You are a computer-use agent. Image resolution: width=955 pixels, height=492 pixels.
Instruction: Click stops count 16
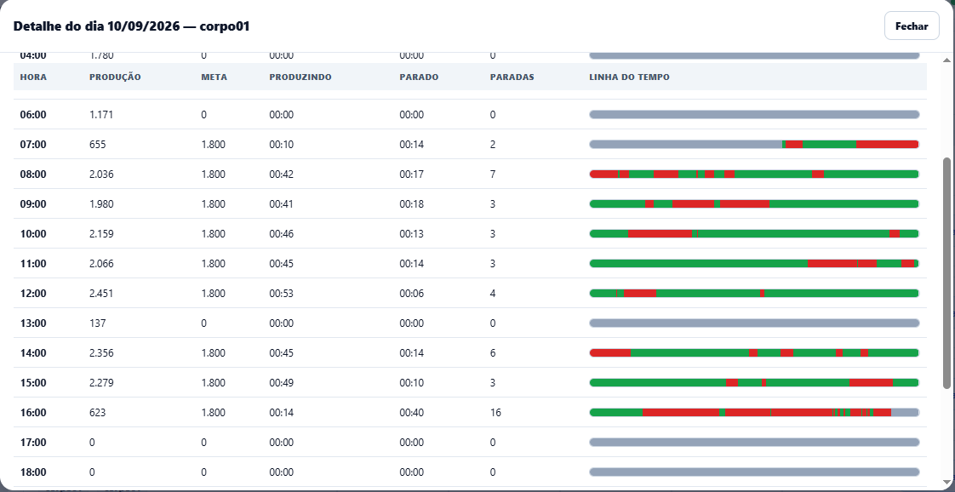pyautogui.click(x=495, y=413)
